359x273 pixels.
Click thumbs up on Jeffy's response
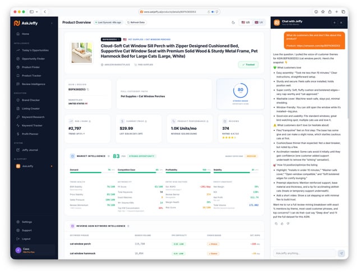pyautogui.click(x=282, y=224)
